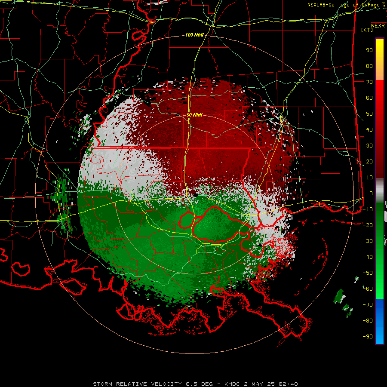The height and width of the screenshot is (387, 387).
Task: Select the 0 knot scale label
Action: (x=371, y=193)
